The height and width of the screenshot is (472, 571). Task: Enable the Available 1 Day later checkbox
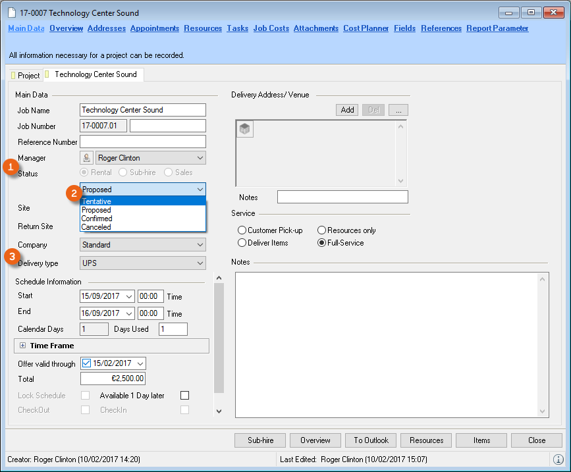pyautogui.click(x=184, y=396)
